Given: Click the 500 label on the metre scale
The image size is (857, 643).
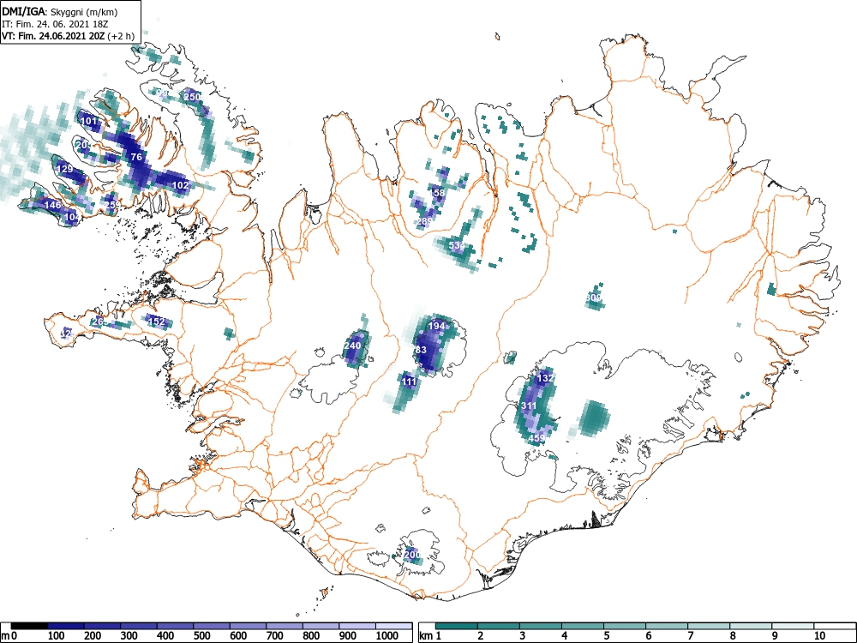Looking at the screenshot, I should (x=201, y=635).
